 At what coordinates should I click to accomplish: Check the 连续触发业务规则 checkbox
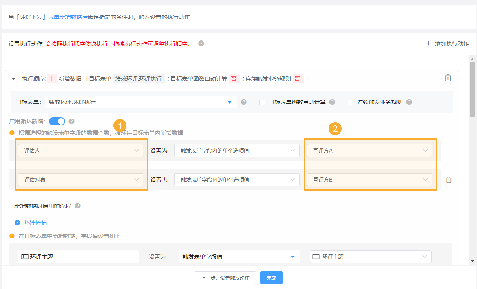coord(350,102)
